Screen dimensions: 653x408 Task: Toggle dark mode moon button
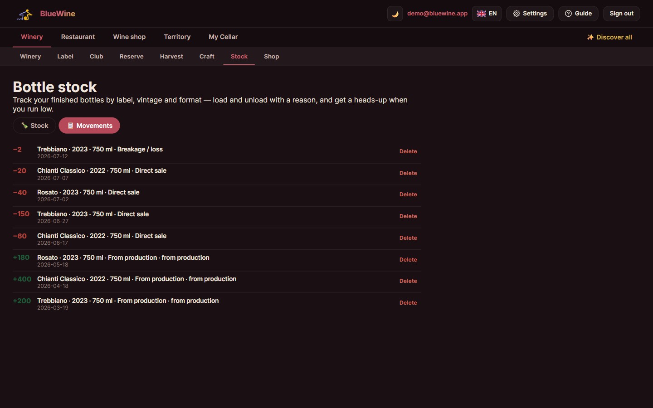click(395, 14)
